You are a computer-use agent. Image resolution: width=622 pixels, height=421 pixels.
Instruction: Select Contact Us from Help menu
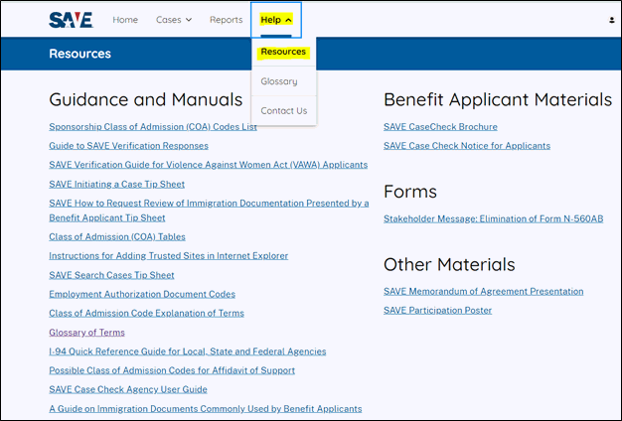(x=283, y=111)
